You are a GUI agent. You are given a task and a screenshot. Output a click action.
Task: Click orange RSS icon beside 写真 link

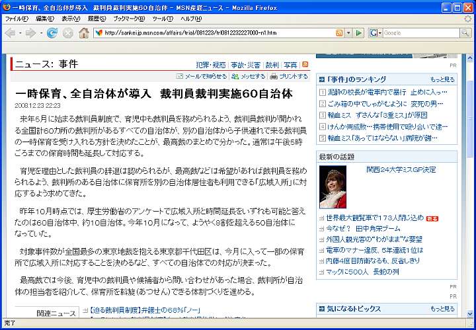point(305,65)
